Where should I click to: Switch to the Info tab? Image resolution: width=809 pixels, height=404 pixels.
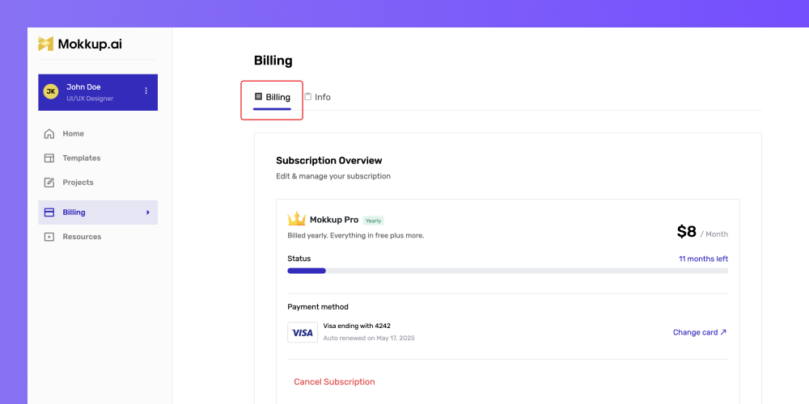[x=317, y=97]
